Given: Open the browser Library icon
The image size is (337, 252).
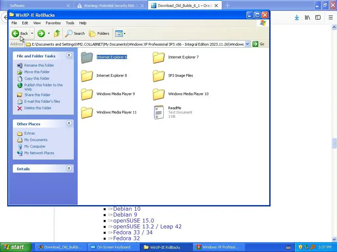Looking at the screenshot, I should coord(307,18).
